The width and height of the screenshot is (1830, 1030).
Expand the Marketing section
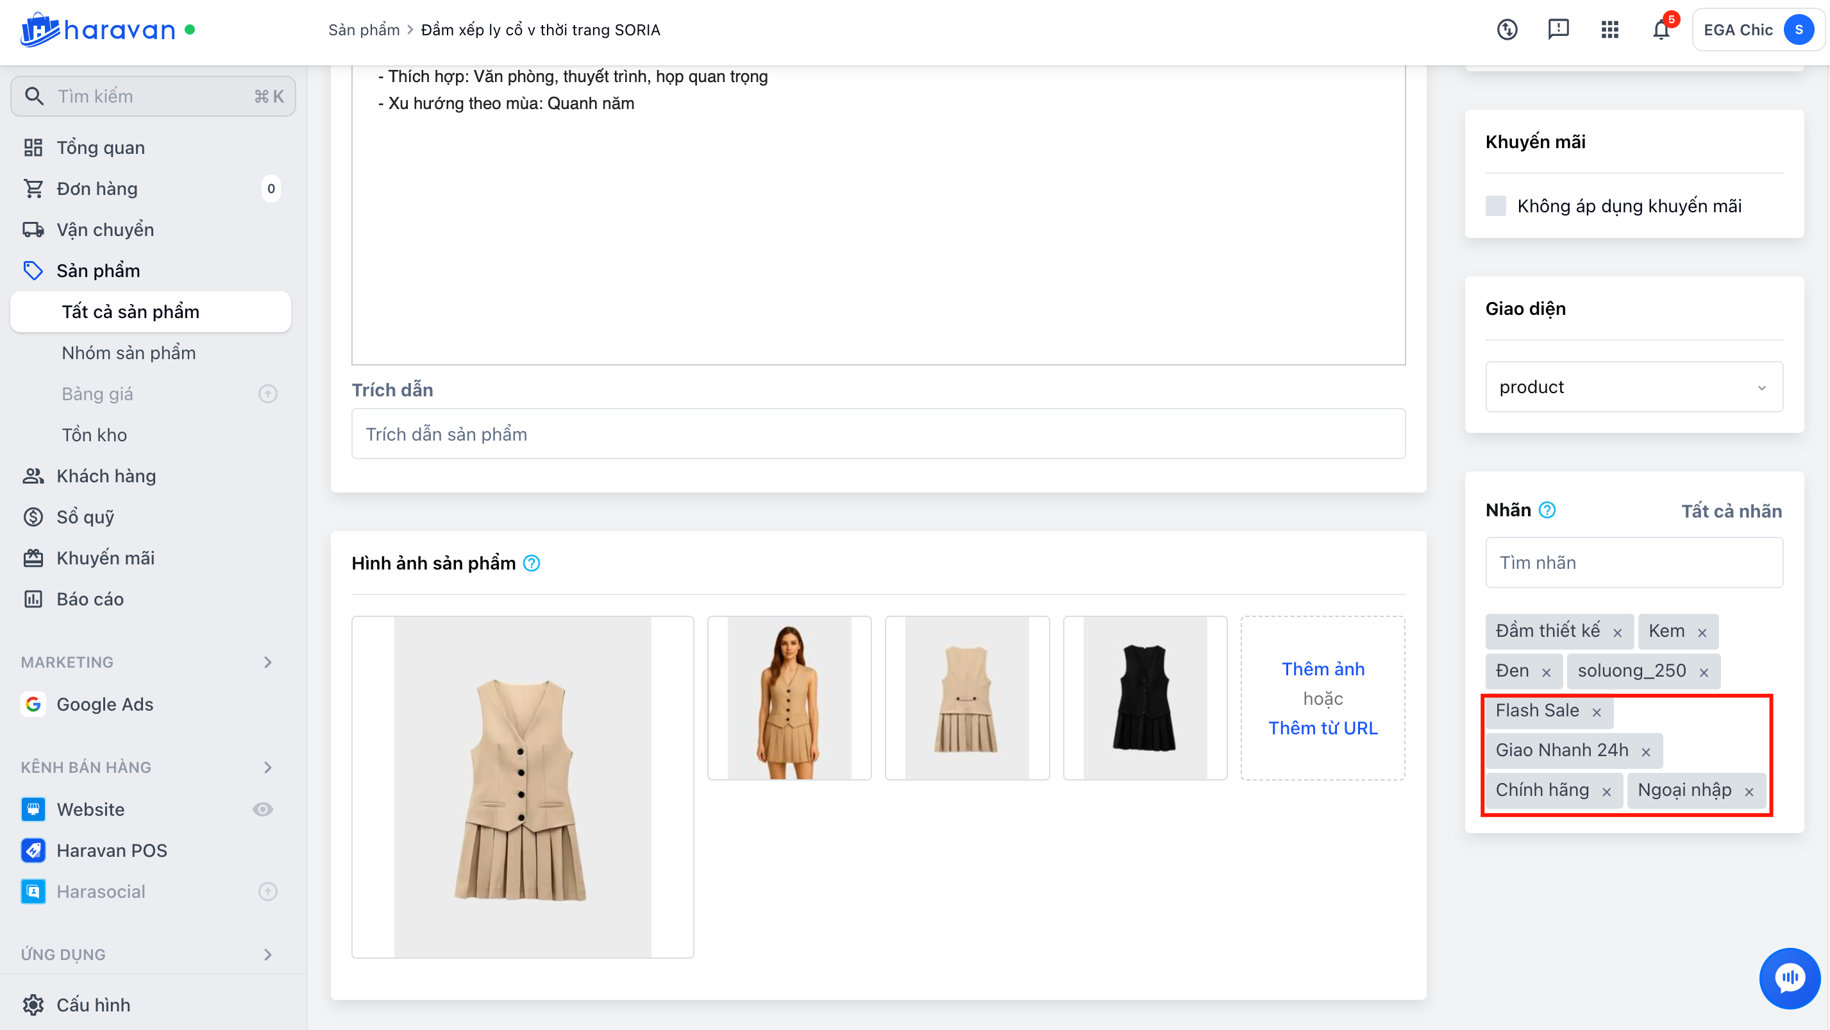pyautogui.click(x=267, y=662)
